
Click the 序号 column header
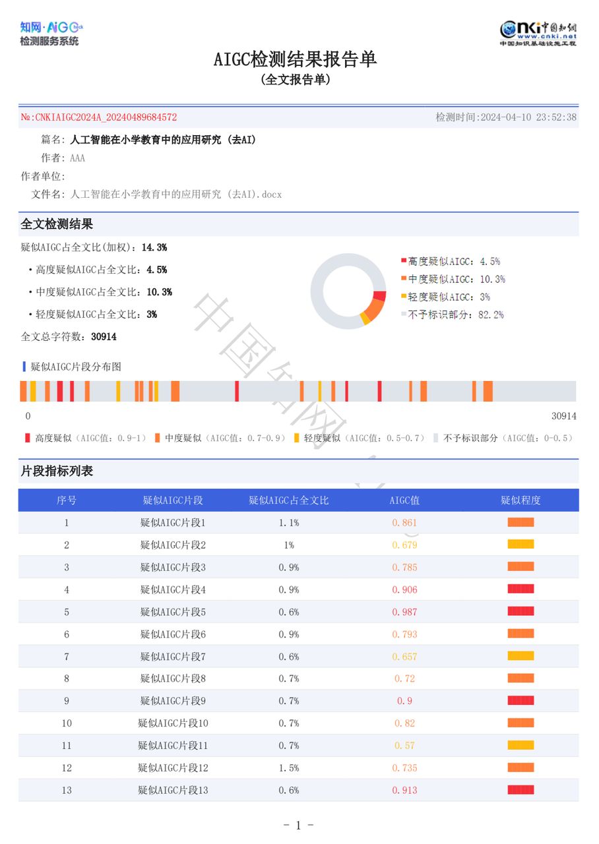click(x=67, y=500)
